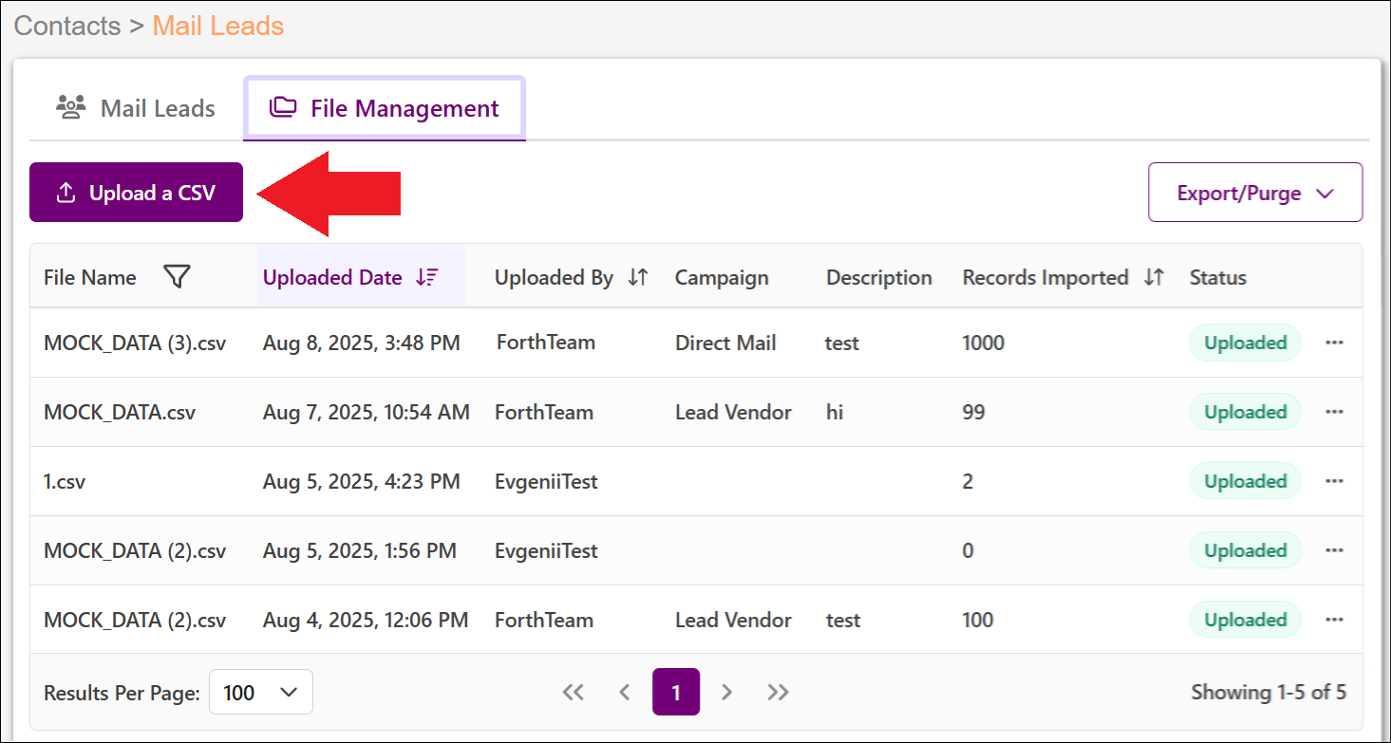Click the File Name filter funnel icon
Image resolution: width=1391 pixels, height=743 pixels.
[x=177, y=277]
